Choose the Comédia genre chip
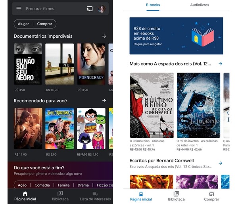This screenshot has height=204, width=238. 42,185
